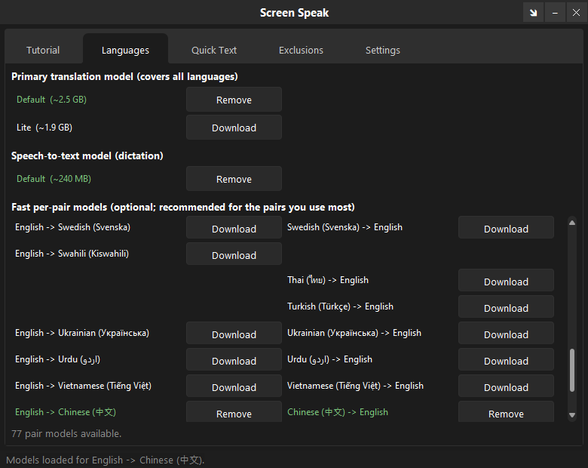Click 'Primary translation model' heading
588x468 pixels.
(124, 77)
